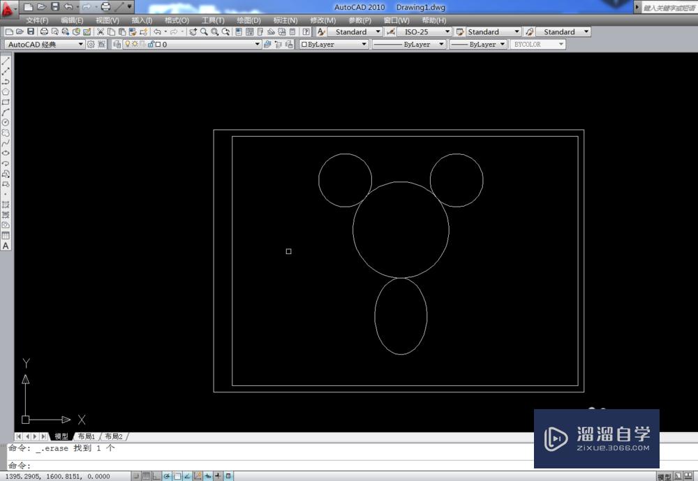Open the Hatch tool
The image size is (698, 481).
(x=6, y=205)
